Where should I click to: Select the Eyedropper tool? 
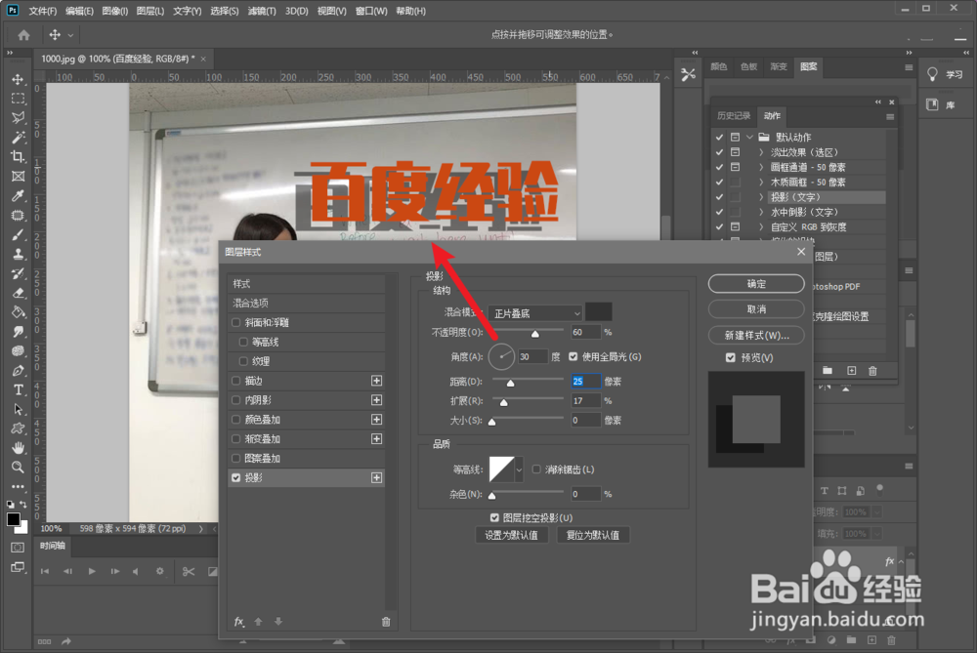(x=18, y=195)
